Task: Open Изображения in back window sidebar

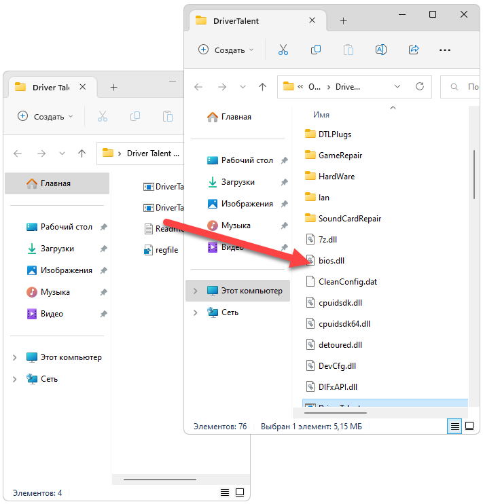Action: [x=60, y=270]
